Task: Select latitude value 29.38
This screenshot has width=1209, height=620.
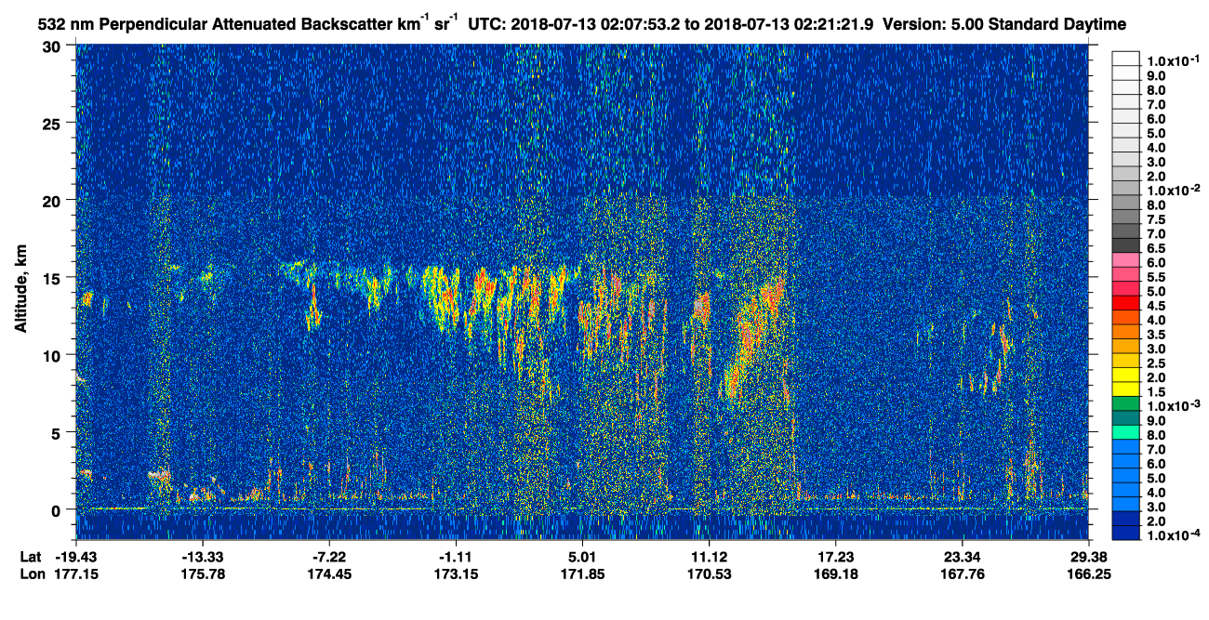Action: tap(1089, 557)
